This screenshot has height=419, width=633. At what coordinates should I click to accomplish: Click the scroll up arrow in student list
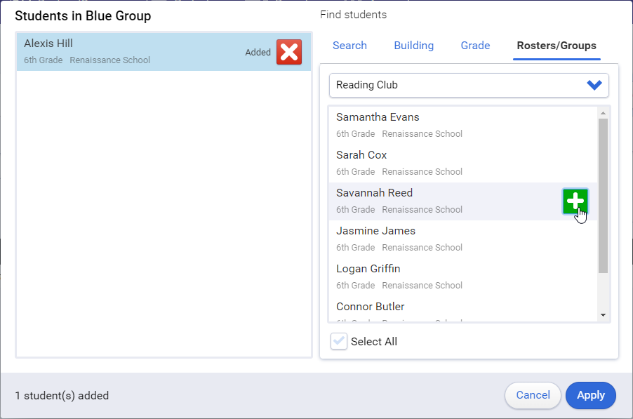(603, 113)
